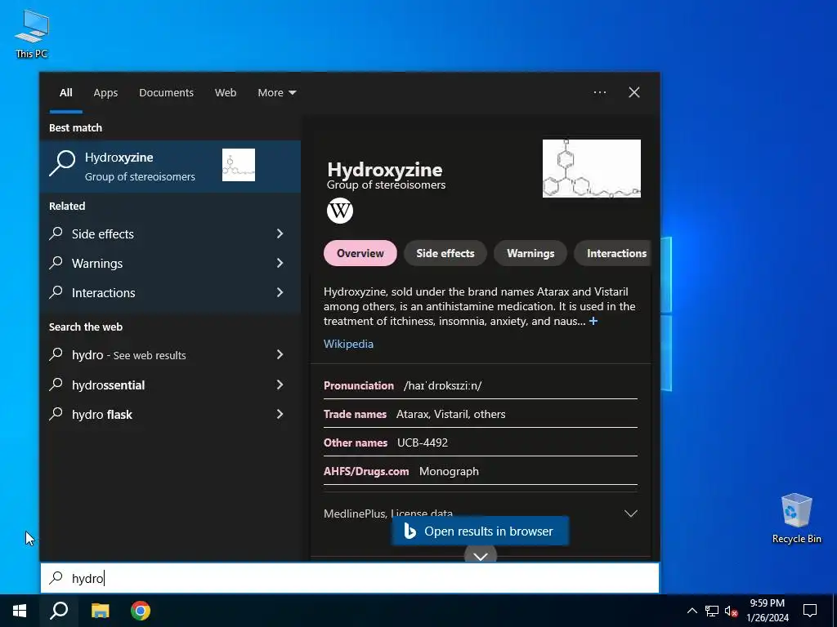The image size is (837, 627).
Task: Click Open results in browser button
Action: click(x=480, y=531)
